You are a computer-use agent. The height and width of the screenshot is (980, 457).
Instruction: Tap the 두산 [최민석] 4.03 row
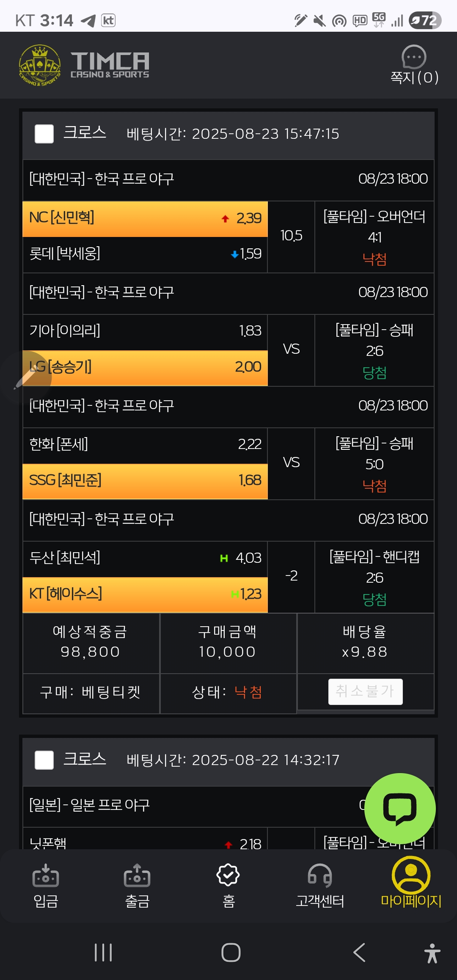pyautogui.click(x=145, y=559)
